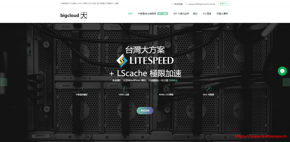Click the 查看詳情 button
The height and width of the screenshot is (142, 290).
coord(145,110)
